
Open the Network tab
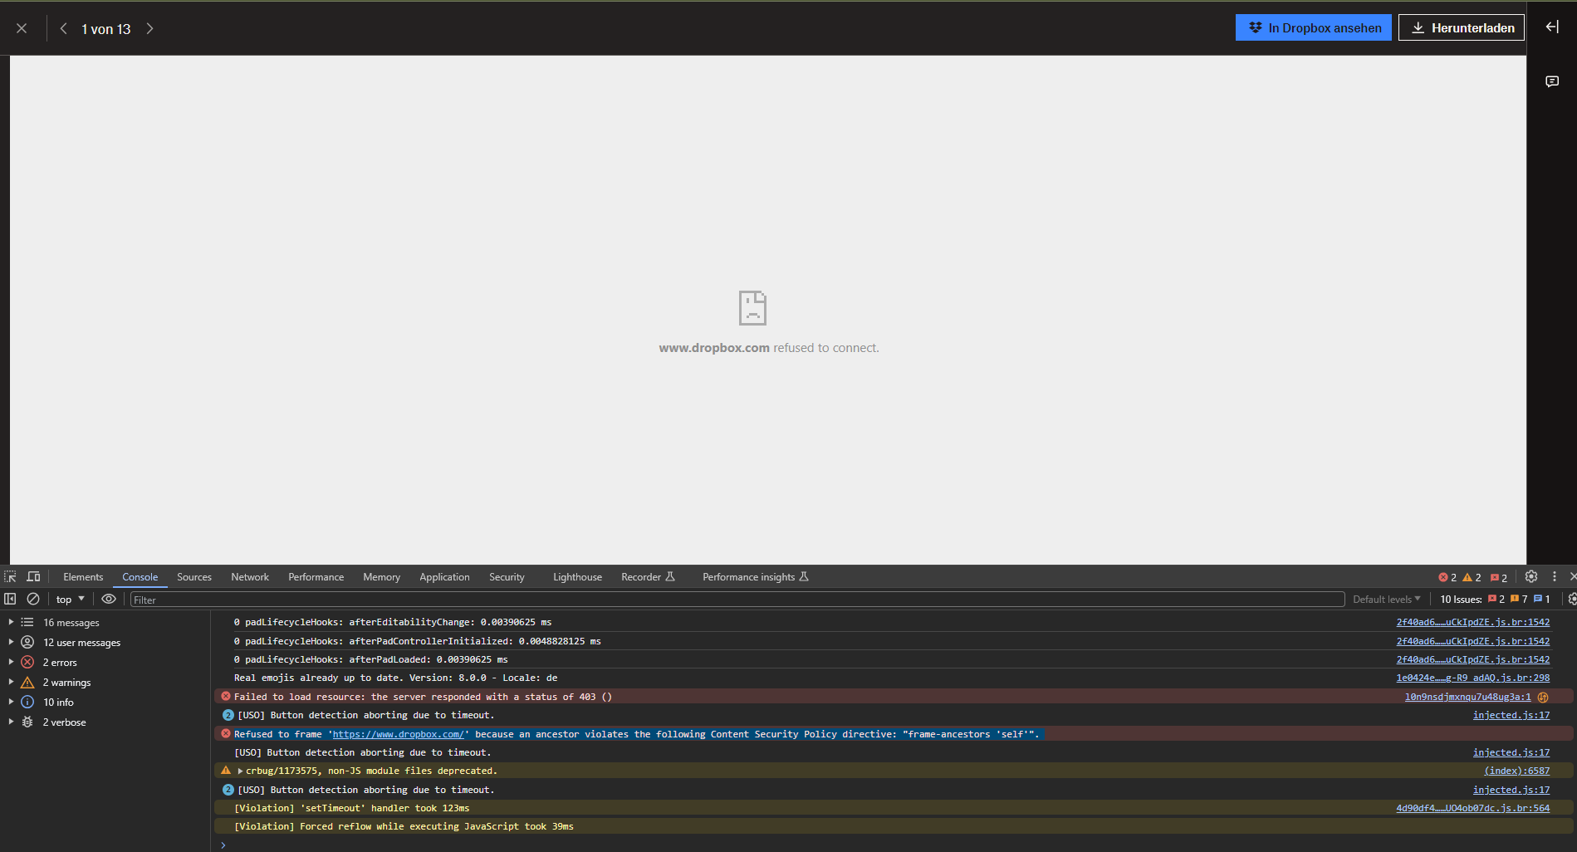click(250, 577)
